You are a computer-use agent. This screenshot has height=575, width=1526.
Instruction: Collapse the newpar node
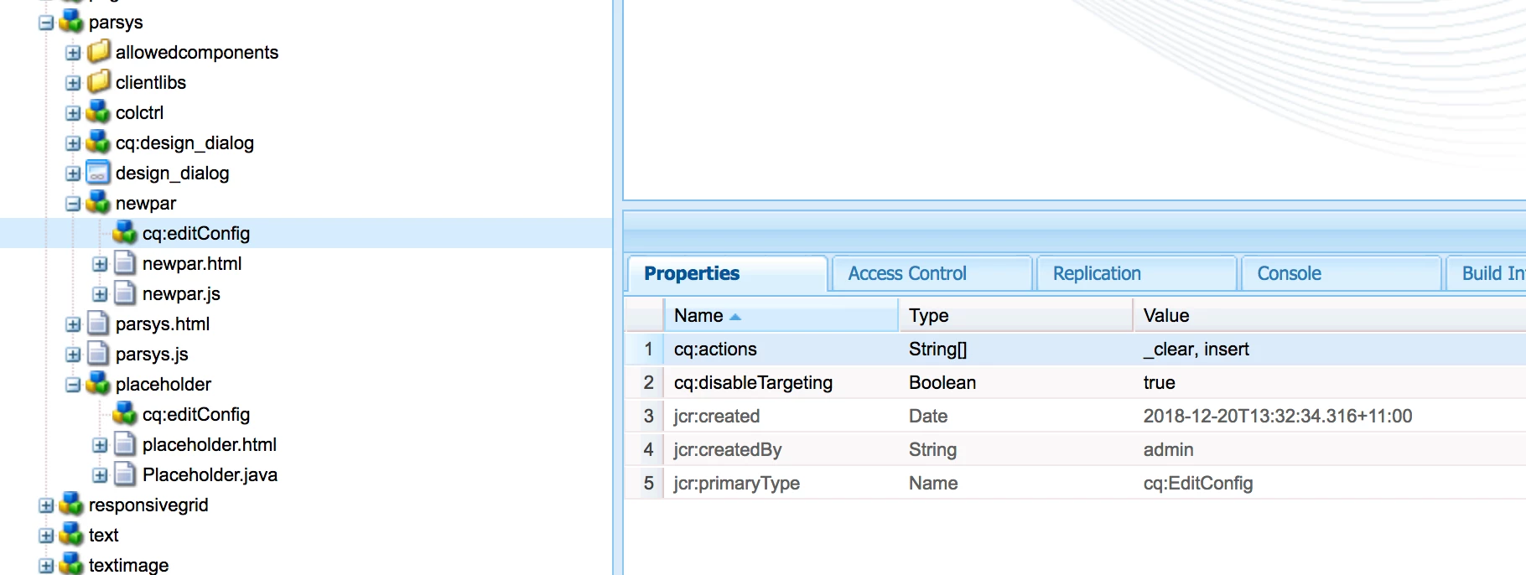coord(73,204)
